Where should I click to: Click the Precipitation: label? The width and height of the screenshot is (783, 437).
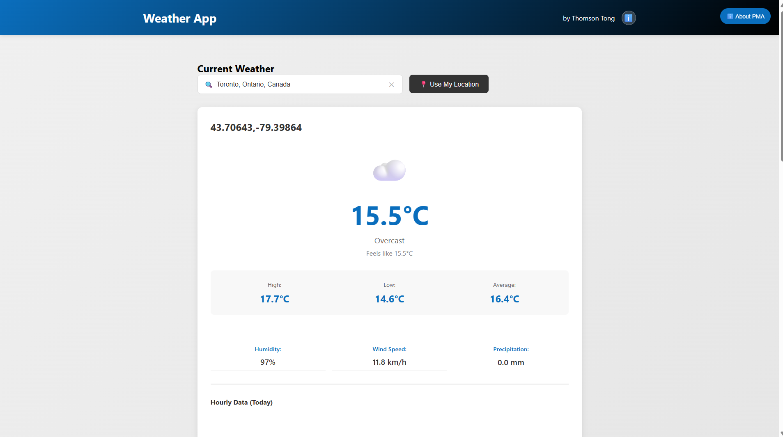pyautogui.click(x=511, y=349)
